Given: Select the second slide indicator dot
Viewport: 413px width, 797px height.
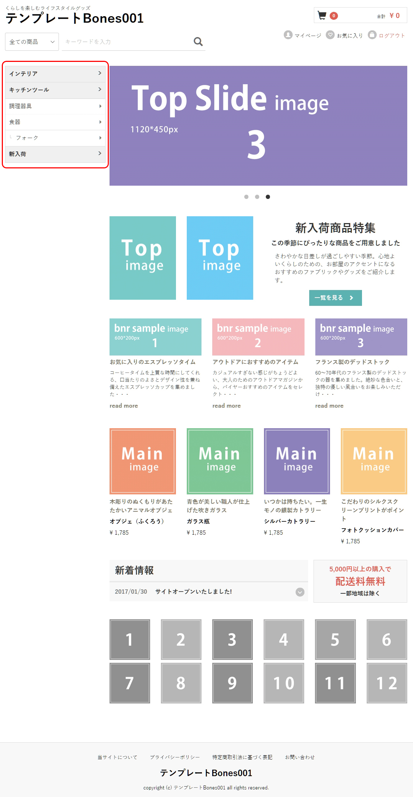Looking at the screenshot, I should point(257,197).
